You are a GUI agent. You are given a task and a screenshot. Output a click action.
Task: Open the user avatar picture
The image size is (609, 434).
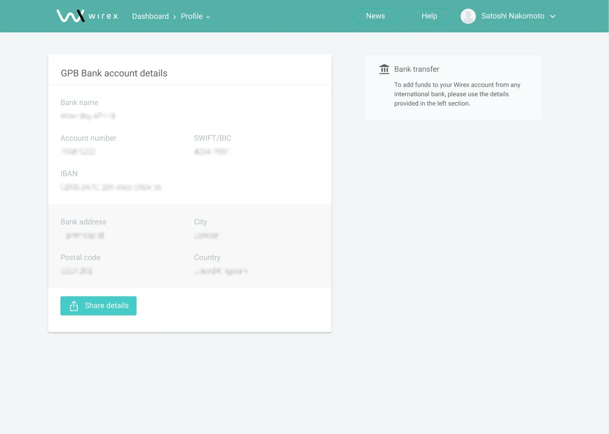click(468, 16)
